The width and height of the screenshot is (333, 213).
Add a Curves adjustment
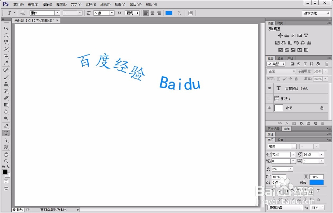coord(293,35)
